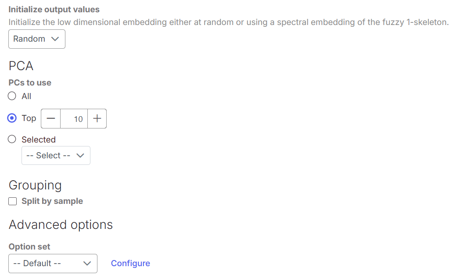
Task: Click the Split by sample label text
Action: click(x=52, y=201)
